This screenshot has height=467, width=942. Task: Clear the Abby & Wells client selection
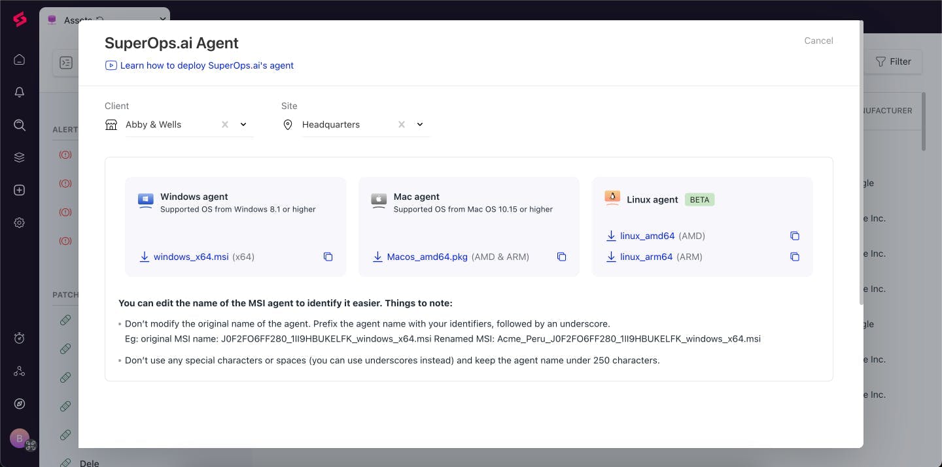225,124
